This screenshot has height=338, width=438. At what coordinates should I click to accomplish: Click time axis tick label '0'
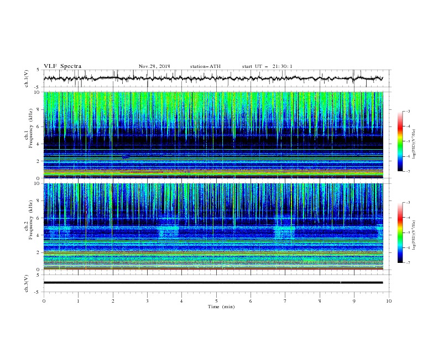[44, 301]
